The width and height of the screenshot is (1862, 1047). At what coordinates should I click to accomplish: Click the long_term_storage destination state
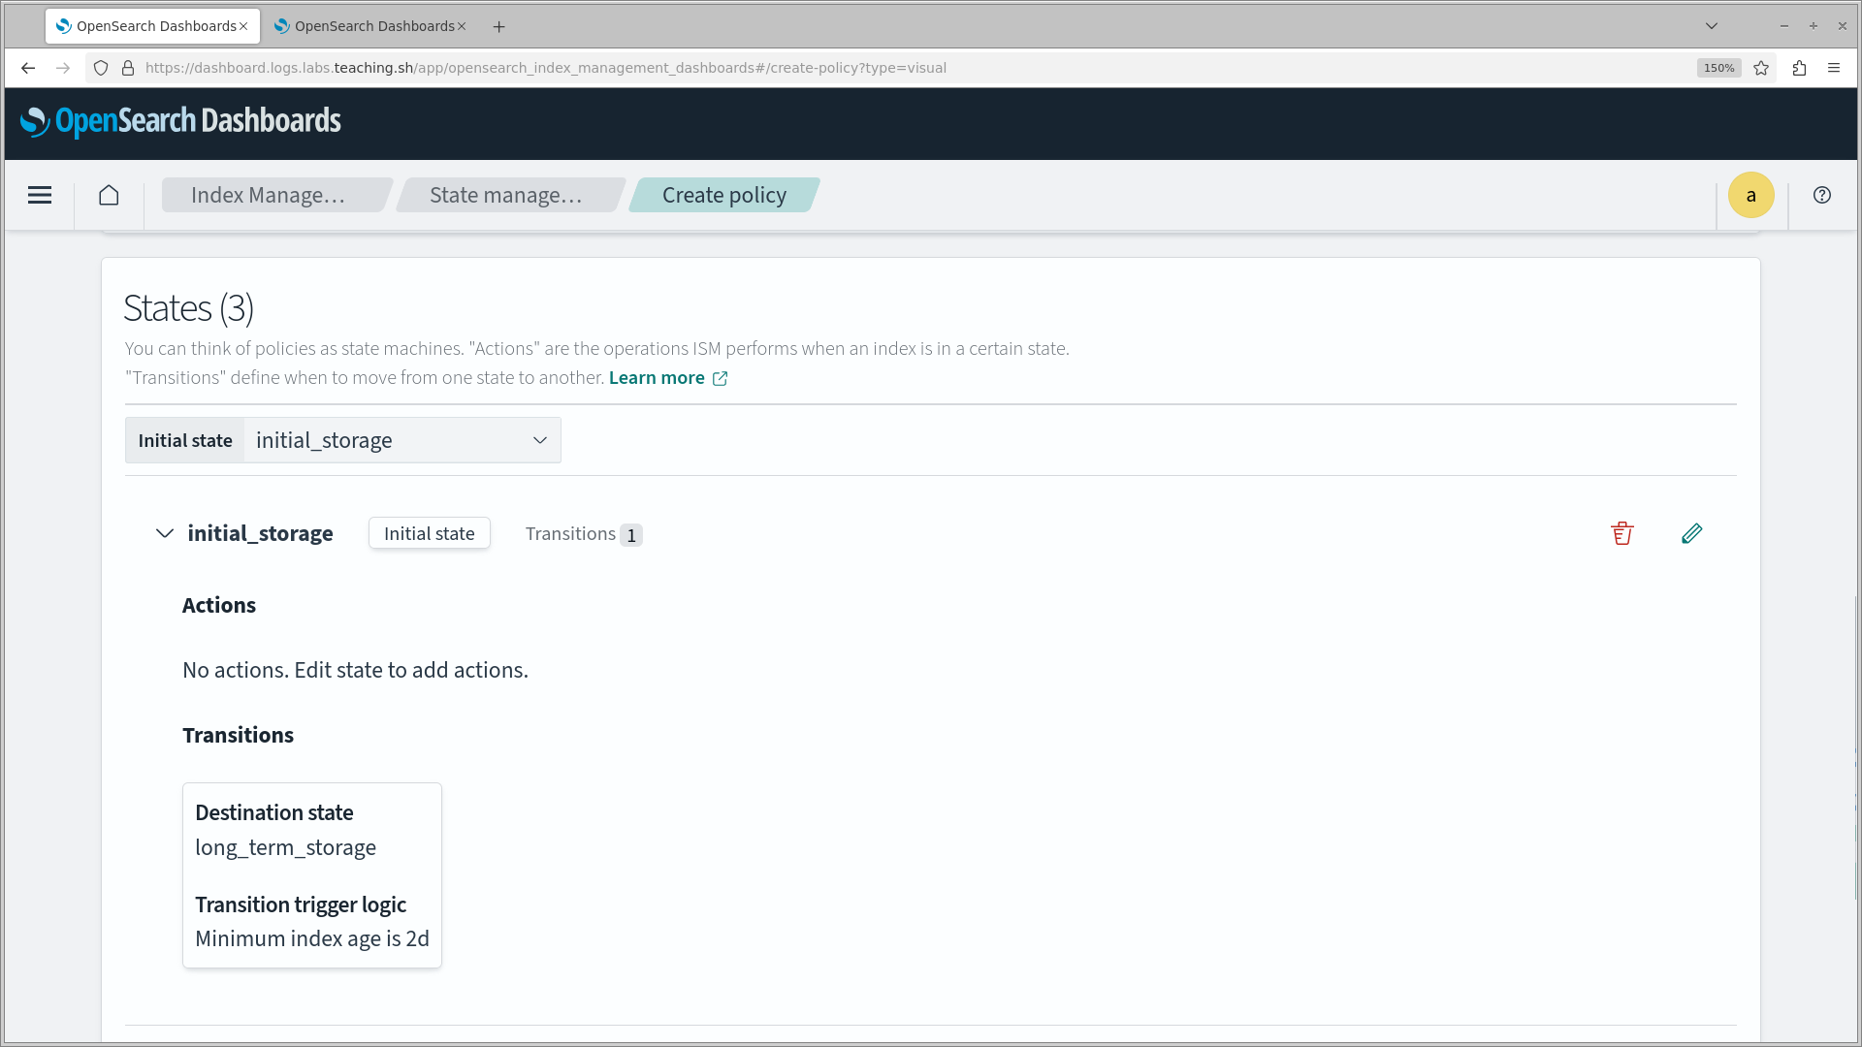coord(285,847)
